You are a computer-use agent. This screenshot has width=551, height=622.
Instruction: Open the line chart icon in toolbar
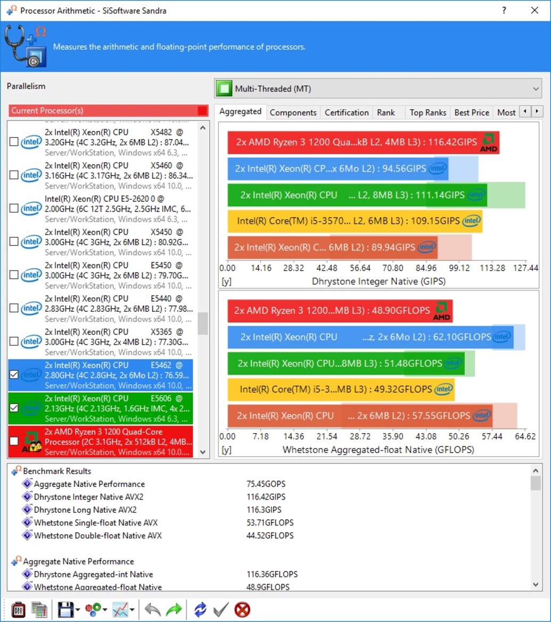[x=120, y=610]
